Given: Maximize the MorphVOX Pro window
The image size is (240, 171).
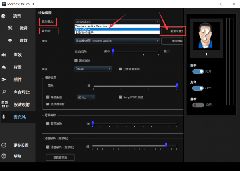Looking at the screenshot, I should click(x=222, y=4).
